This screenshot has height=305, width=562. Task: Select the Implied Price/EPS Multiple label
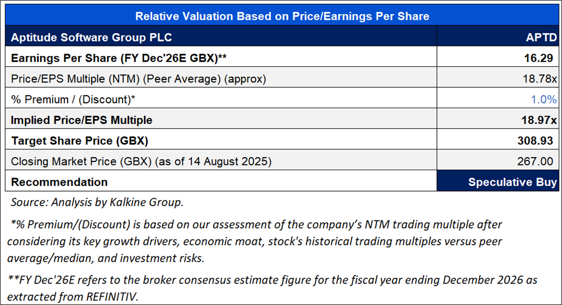[82, 120]
